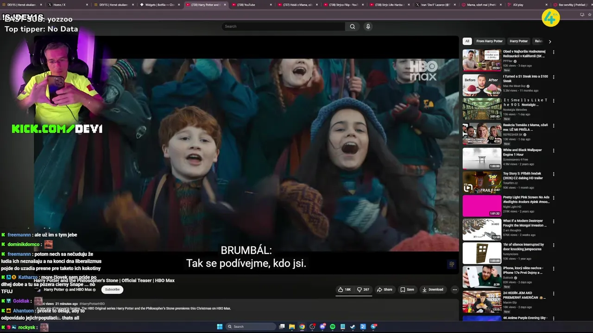593x333 pixels.
Task: Click the HP watermark icon in player corner
Action: coord(452,264)
